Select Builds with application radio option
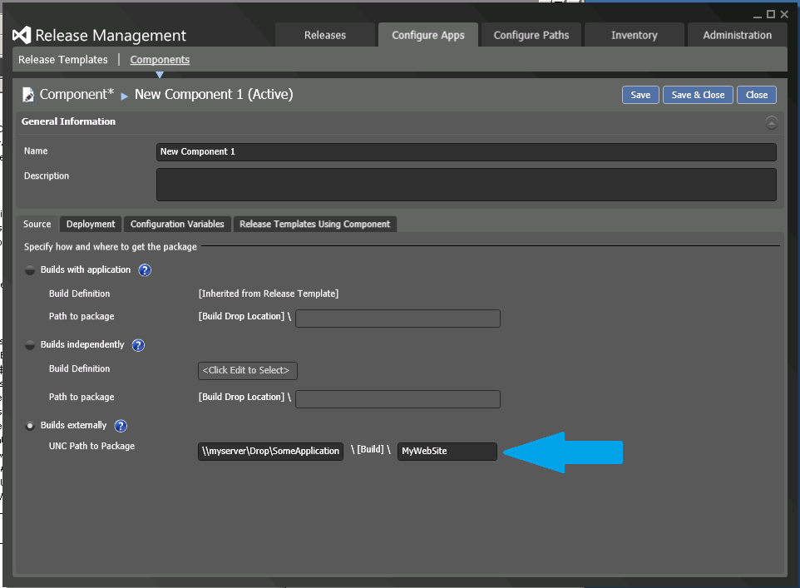The width and height of the screenshot is (800, 588). (x=31, y=270)
